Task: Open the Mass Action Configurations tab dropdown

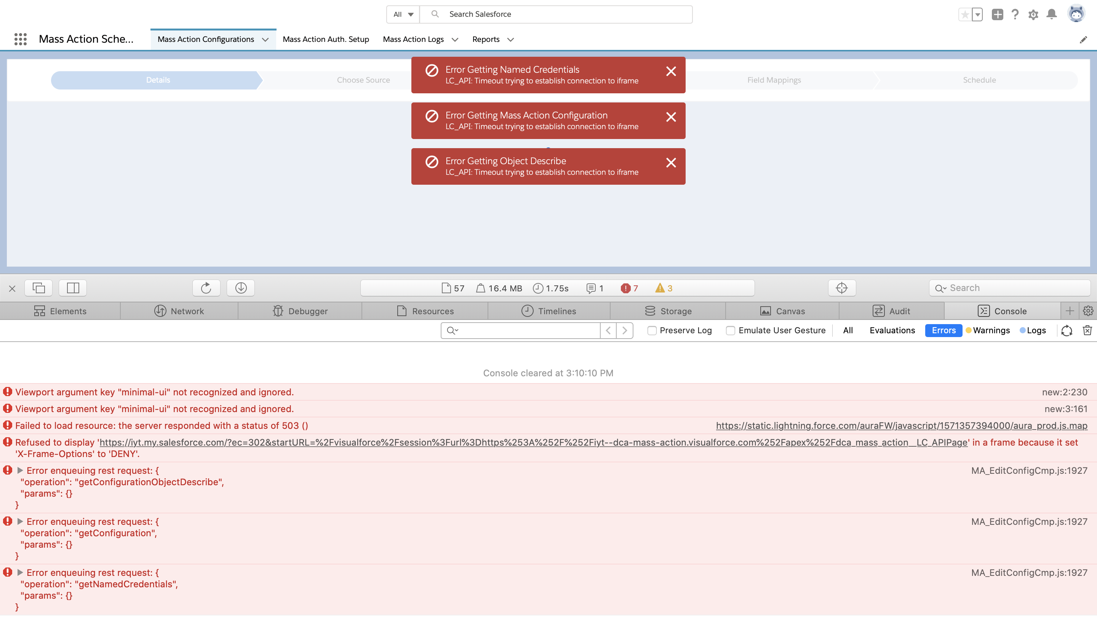Action: (x=265, y=39)
